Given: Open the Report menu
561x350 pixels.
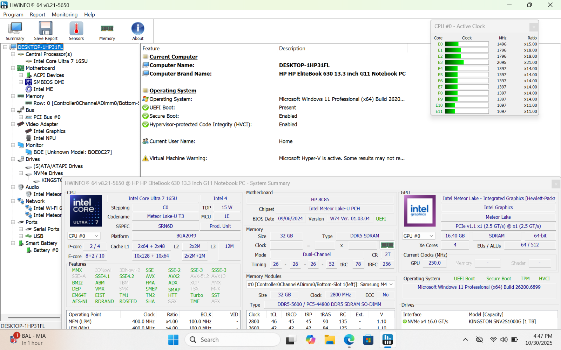Looking at the screenshot, I should (38, 14).
